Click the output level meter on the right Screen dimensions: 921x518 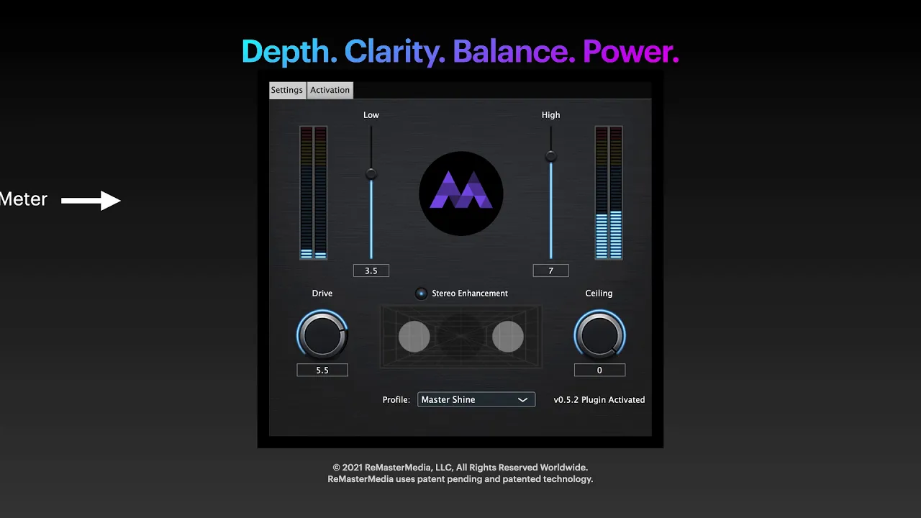[609, 193]
